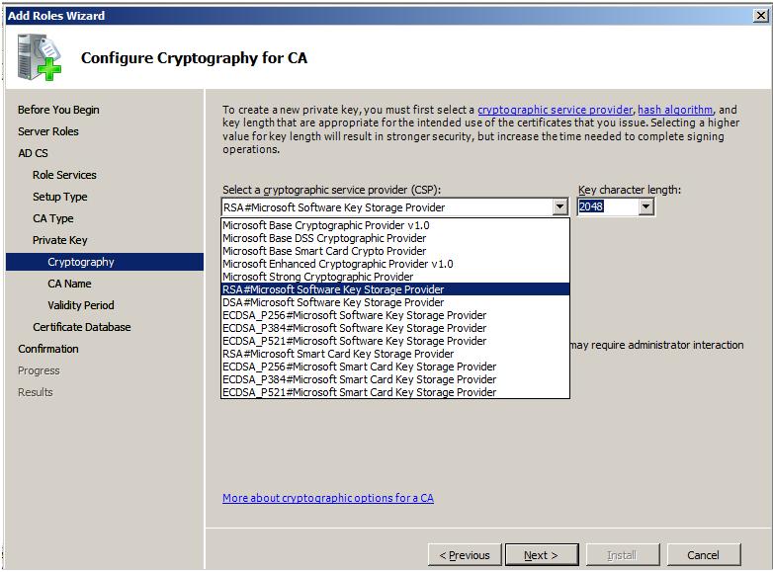This screenshot has height=572, width=773.
Task: Pick ECDSA_P521#Microsoft Smart Card Key Storage Provider
Action: (395, 392)
